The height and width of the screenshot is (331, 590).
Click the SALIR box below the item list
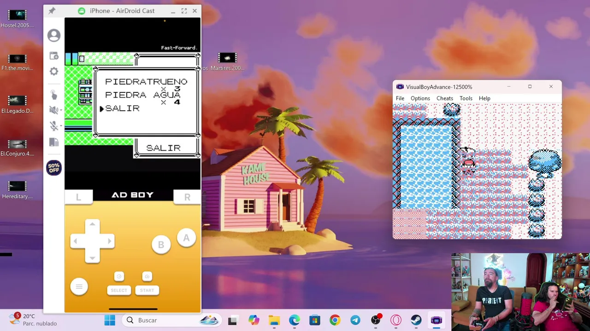pos(167,148)
